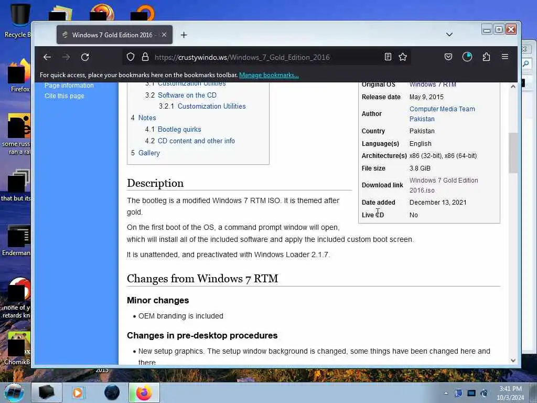Expand the list all tabs chevron
The width and height of the screenshot is (537, 403).
click(x=449, y=35)
